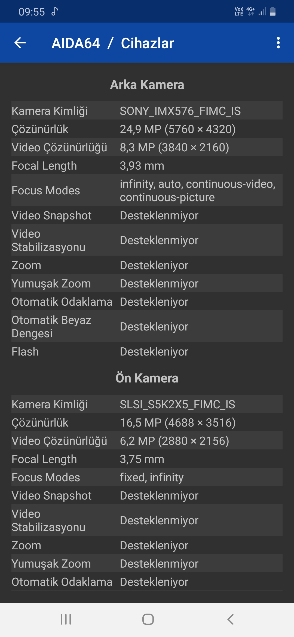Open the three-dot overflow menu
Viewport: 294px width, 637px height.
[278, 43]
